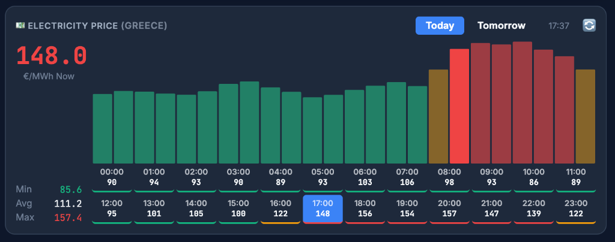Click the bright red current-hour bar in chart
The height and width of the screenshot is (242, 615).
tap(459, 106)
